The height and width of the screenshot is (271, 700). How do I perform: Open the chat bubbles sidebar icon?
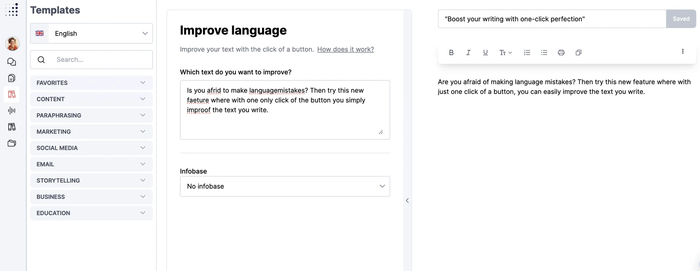[12, 62]
